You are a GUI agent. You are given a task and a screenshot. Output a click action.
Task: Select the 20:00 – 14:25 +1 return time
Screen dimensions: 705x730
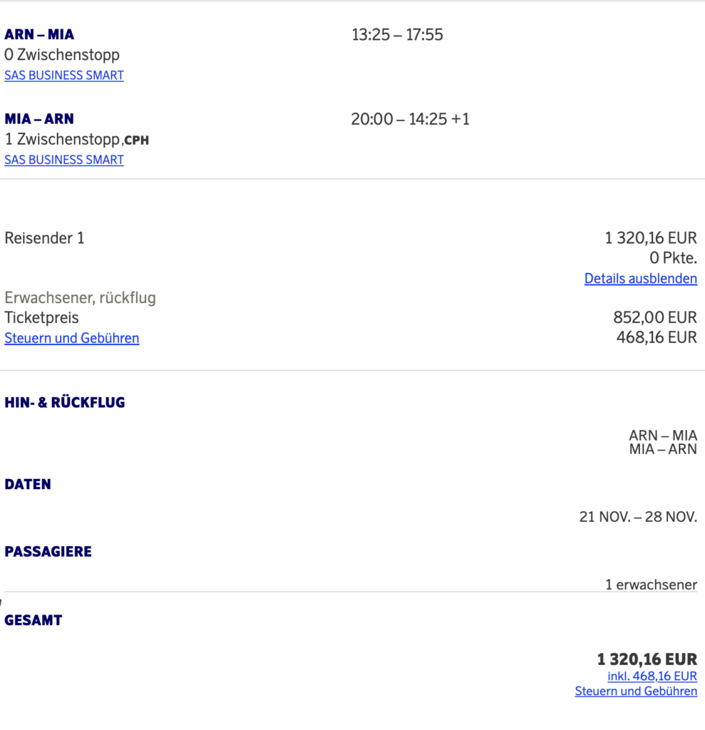[410, 119]
